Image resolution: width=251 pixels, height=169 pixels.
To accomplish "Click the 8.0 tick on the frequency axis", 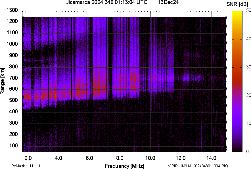I will [120, 158].
